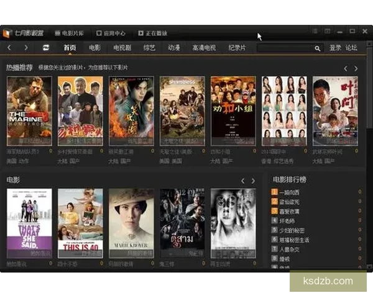
Task: Open 应用中心 app center
Action: tap(111, 33)
